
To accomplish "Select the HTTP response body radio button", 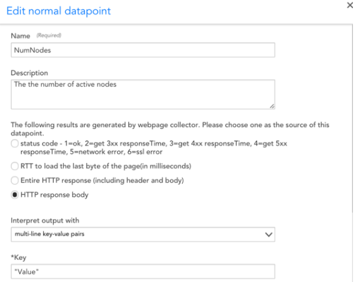I will click(x=15, y=195).
